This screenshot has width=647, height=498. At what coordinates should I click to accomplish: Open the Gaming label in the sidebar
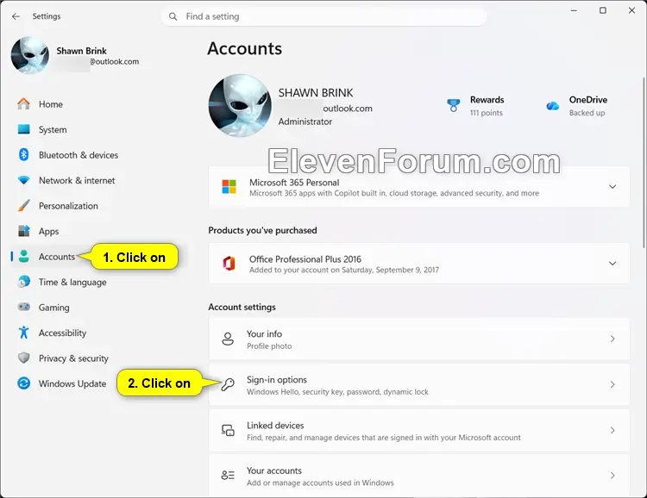point(54,308)
